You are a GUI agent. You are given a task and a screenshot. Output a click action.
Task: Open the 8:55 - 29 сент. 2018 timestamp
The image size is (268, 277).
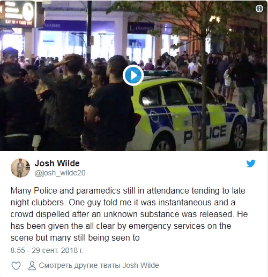[x=47, y=250]
